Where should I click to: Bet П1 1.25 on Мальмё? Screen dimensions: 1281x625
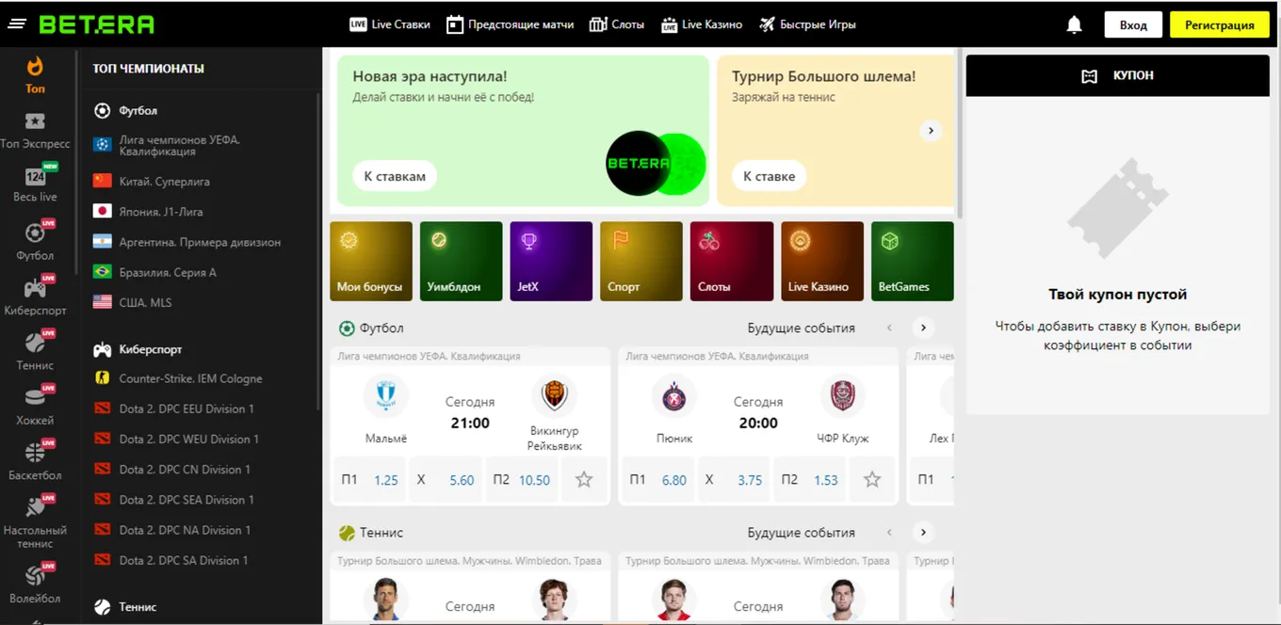click(369, 479)
